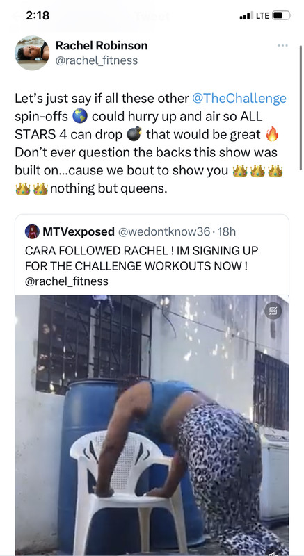Open the @TheChallenge mention link
The height and width of the screenshot is (556, 304).
pyautogui.click(x=239, y=98)
